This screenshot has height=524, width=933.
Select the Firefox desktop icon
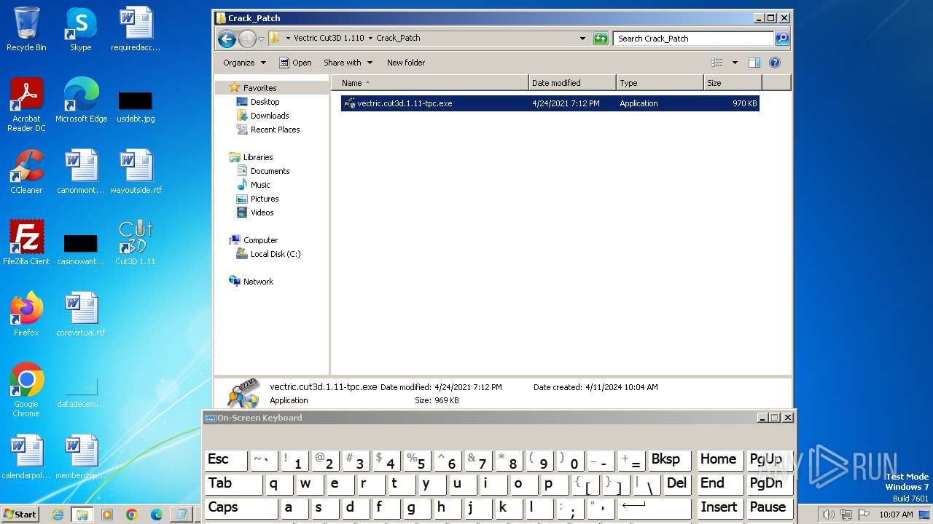26,314
